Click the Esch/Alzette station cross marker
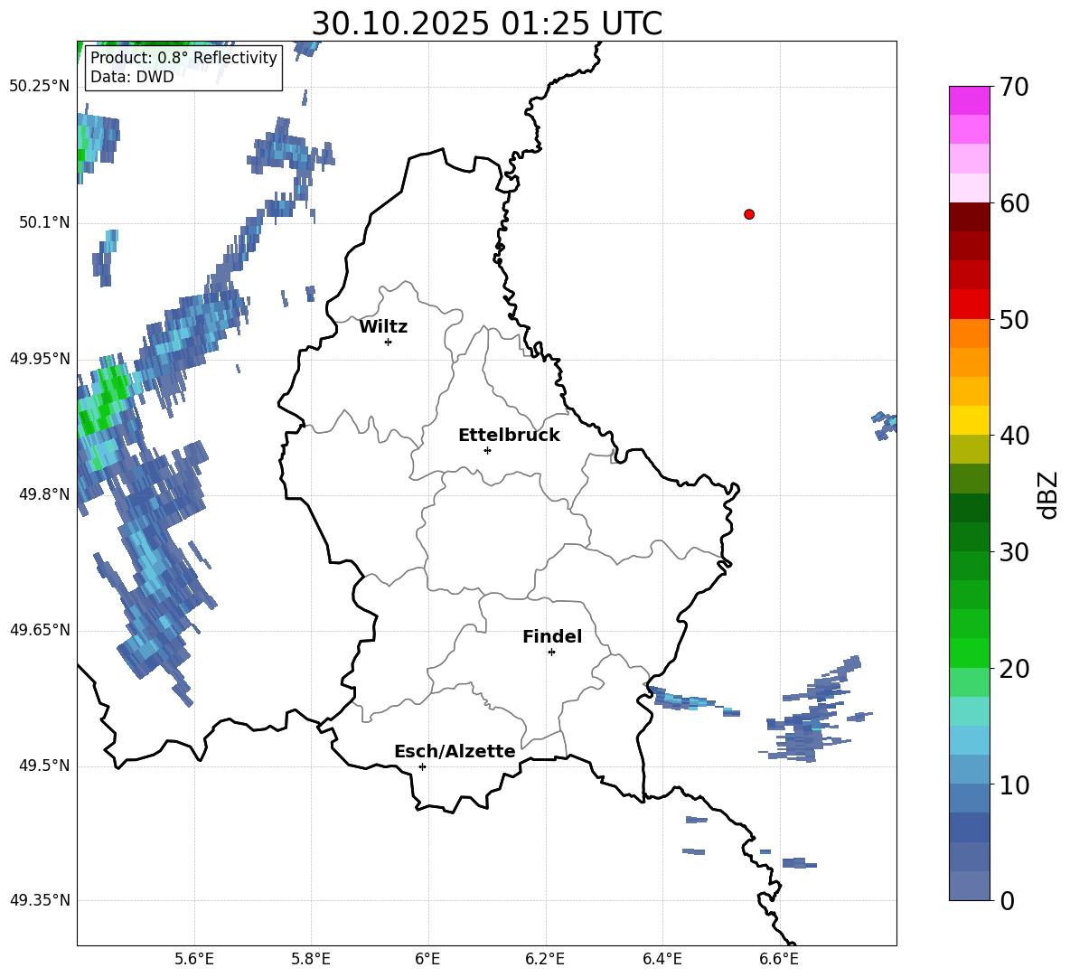The width and height of the screenshot is (1070, 977). click(422, 766)
